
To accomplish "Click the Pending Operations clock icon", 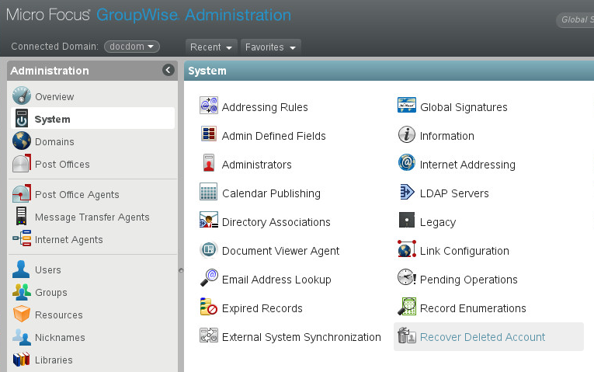I will click(407, 279).
